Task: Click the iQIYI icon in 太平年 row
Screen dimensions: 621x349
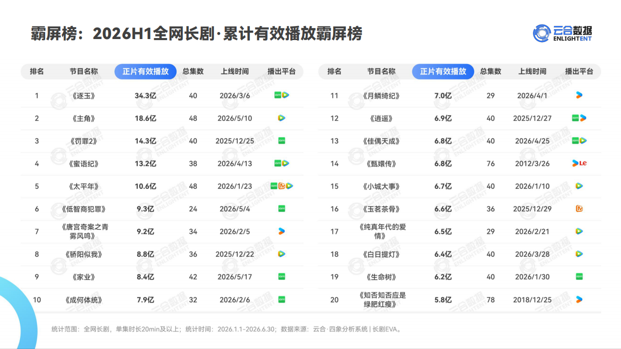Action: pos(274,186)
